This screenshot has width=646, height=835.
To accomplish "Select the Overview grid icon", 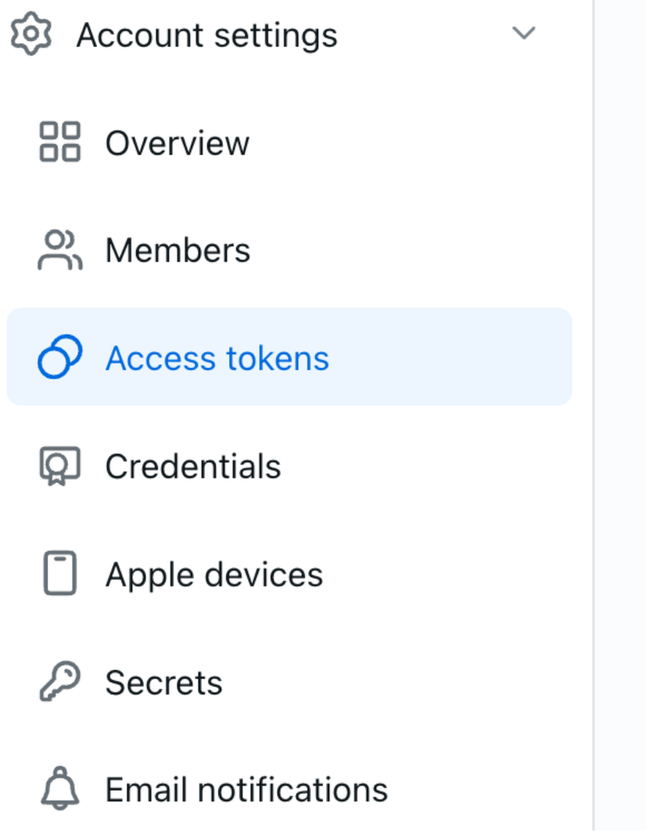I will (60, 142).
